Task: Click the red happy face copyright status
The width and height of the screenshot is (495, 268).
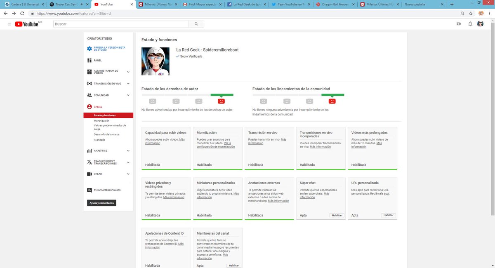Action: coord(222,101)
